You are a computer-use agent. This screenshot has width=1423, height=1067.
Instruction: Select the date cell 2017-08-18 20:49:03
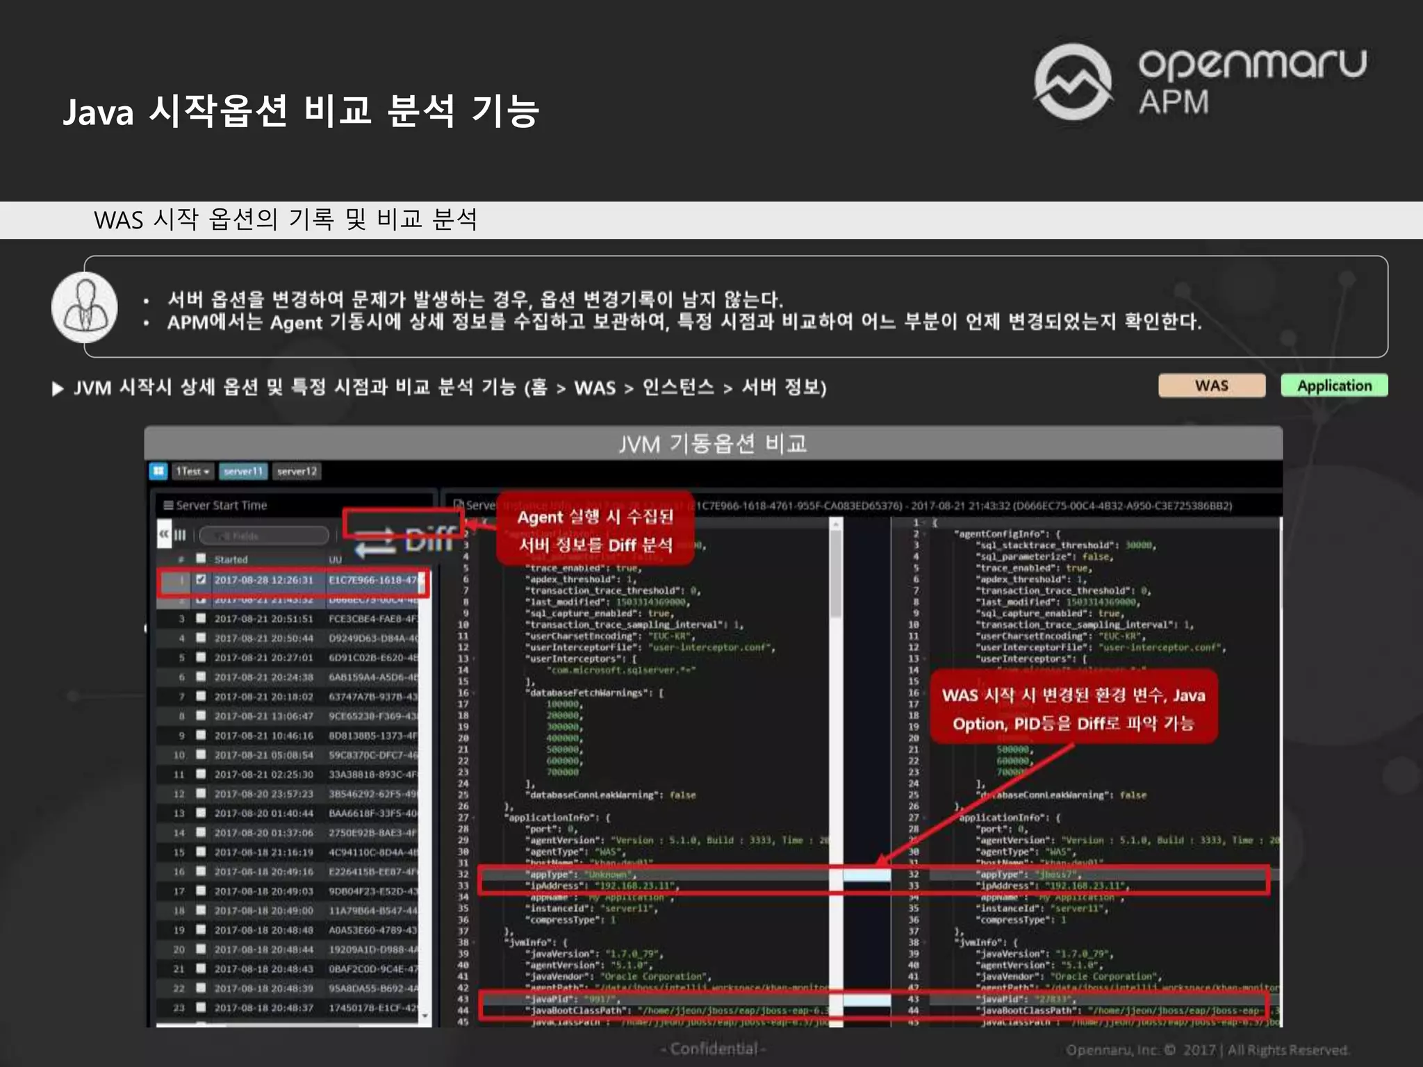click(x=263, y=891)
